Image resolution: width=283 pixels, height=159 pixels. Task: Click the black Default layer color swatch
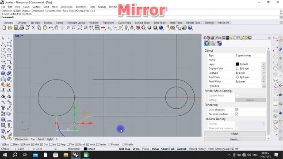click(x=237, y=64)
